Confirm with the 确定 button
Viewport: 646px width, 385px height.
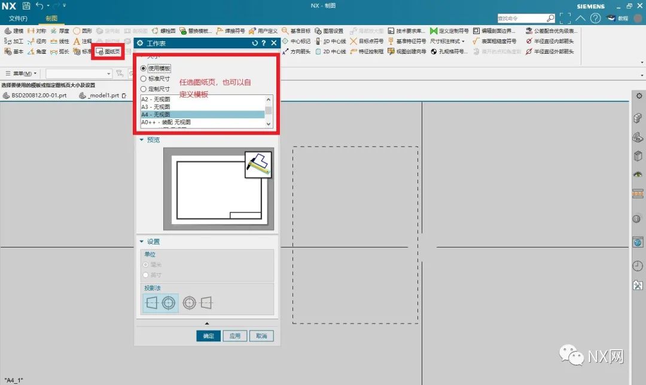pyautogui.click(x=209, y=336)
